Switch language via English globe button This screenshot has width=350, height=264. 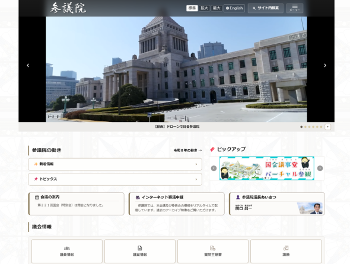pyautogui.click(x=234, y=8)
